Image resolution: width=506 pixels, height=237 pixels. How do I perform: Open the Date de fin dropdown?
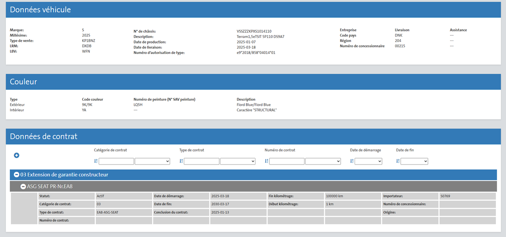click(x=414, y=161)
